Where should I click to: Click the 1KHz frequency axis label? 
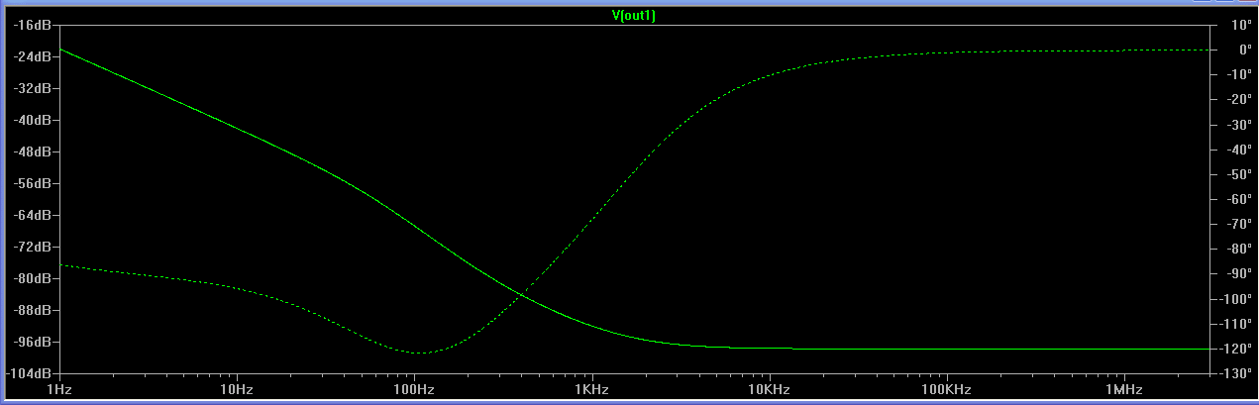591,390
